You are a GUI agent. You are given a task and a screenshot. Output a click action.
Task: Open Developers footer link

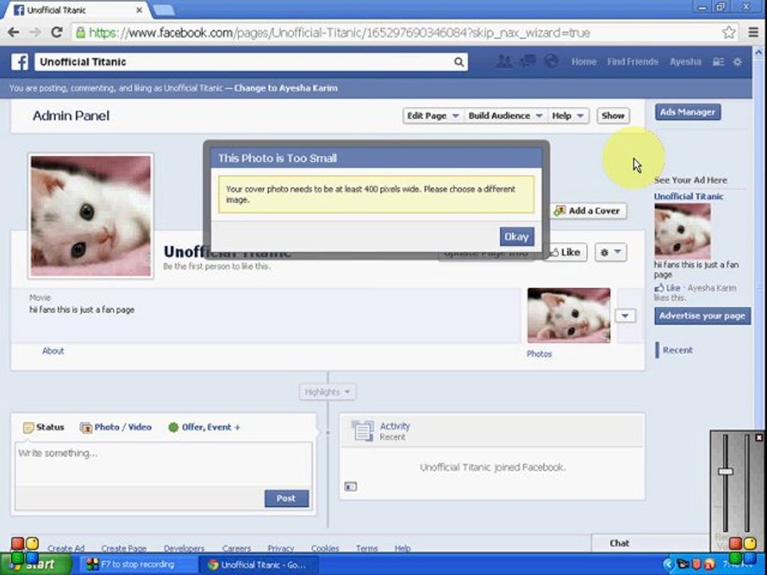[184, 548]
